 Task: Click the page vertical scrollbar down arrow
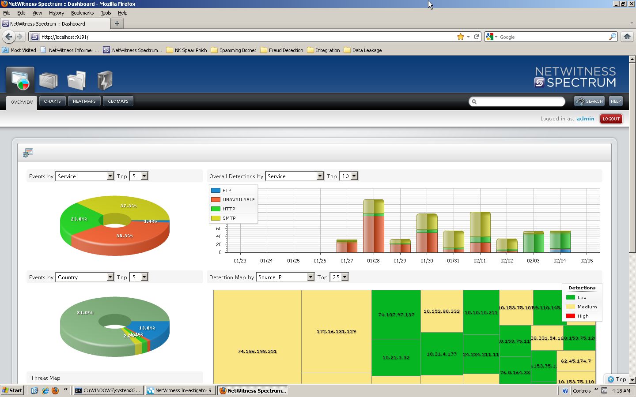pyautogui.click(x=632, y=380)
